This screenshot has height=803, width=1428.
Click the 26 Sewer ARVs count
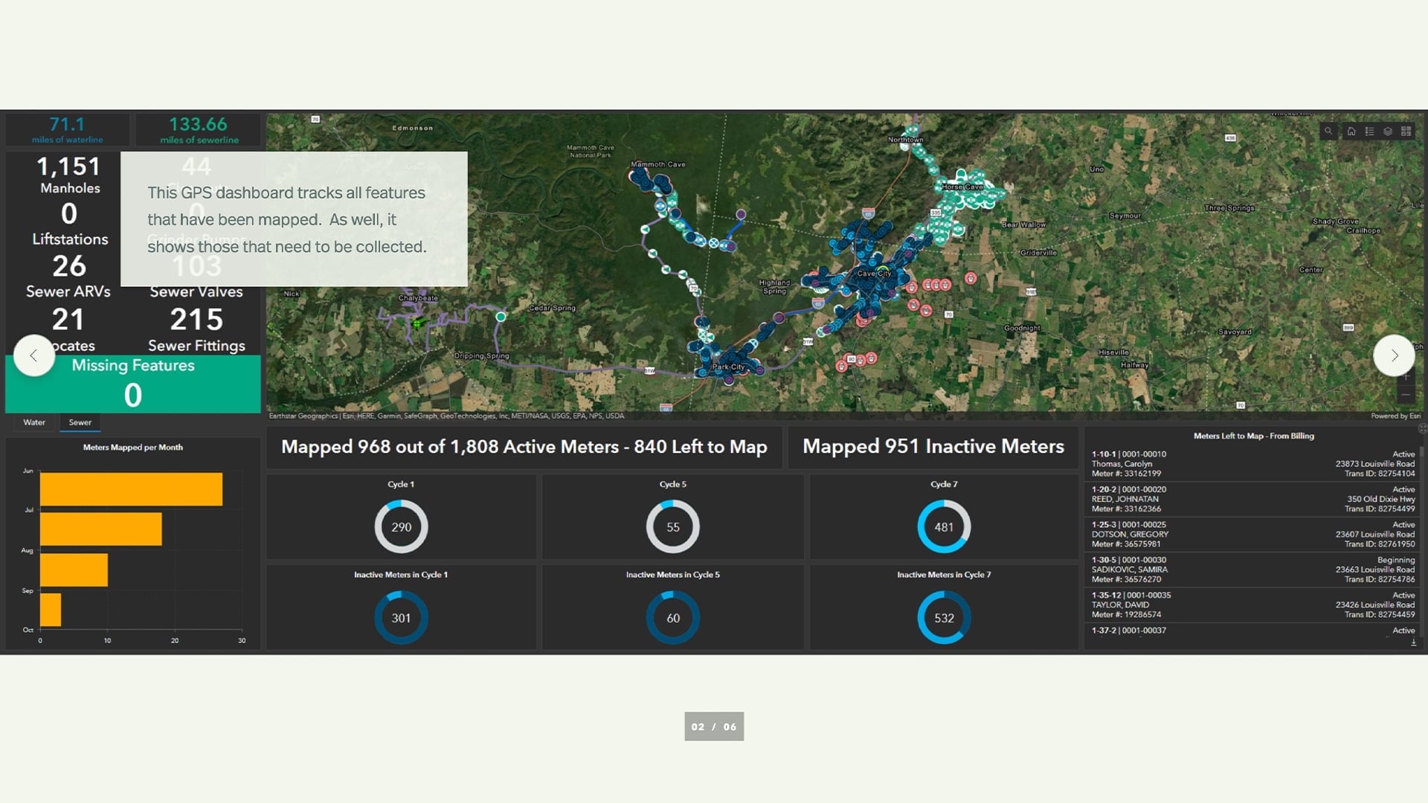tap(68, 276)
